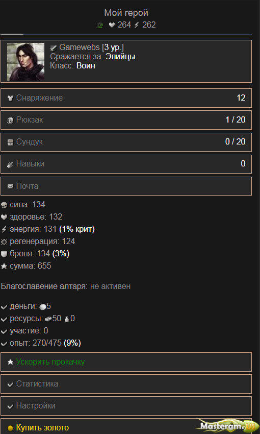The height and width of the screenshot is (434, 260).
Task: Click the sword icon before Gamewebs
Action: tap(54, 48)
